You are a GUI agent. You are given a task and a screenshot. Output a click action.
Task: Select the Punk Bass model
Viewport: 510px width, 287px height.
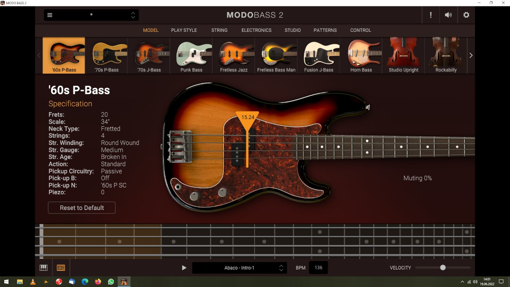[191, 55]
